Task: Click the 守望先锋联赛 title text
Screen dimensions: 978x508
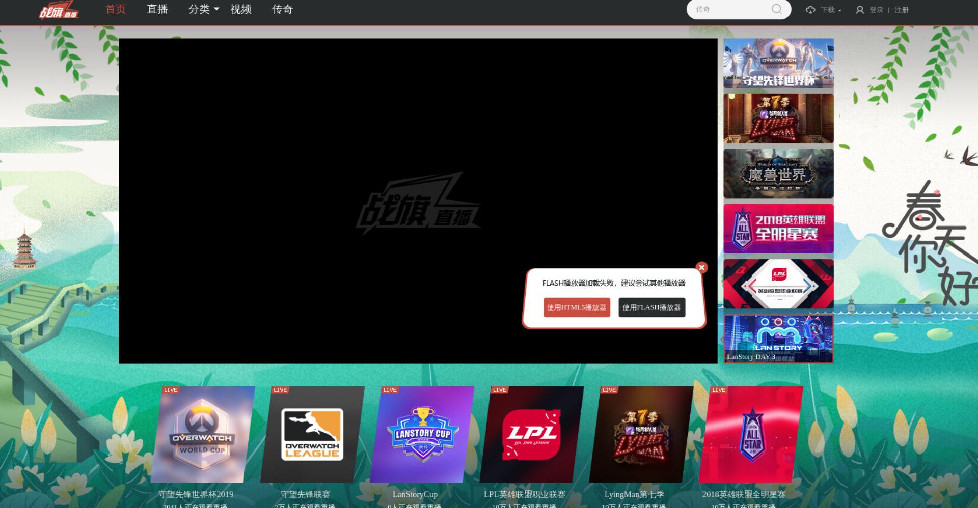Action: [x=305, y=494]
